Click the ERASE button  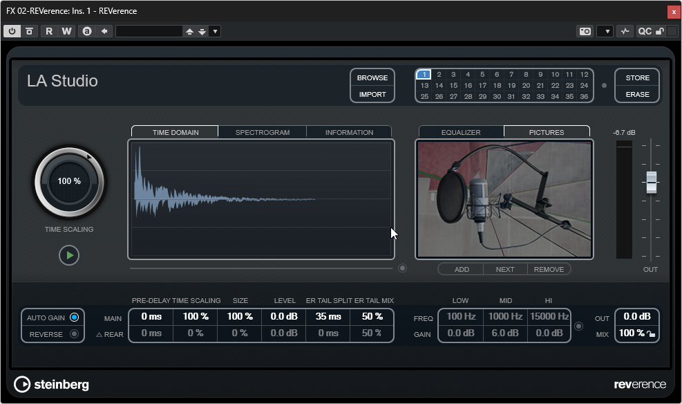637,95
